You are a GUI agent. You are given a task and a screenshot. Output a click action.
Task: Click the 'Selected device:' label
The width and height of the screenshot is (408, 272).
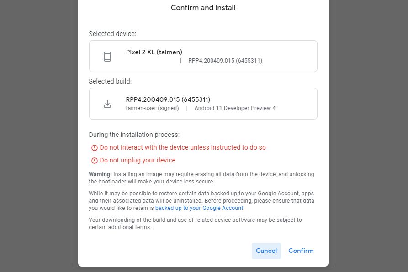tap(112, 34)
